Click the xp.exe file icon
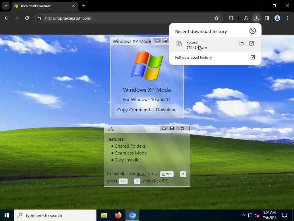 (x=179, y=44)
